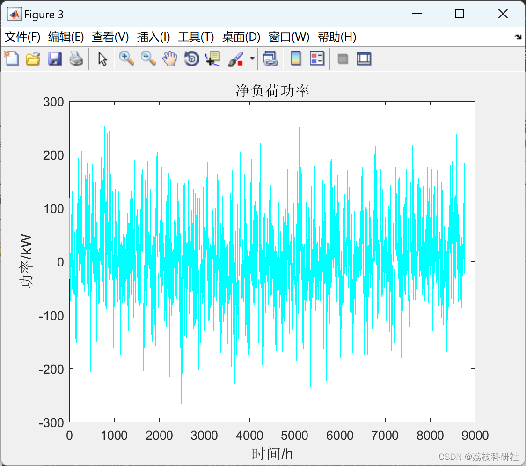The height and width of the screenshot is (466, 526).
Task: Click the plot title 净负荷功率
Action: pyautogui.click(x=272, y=91)
